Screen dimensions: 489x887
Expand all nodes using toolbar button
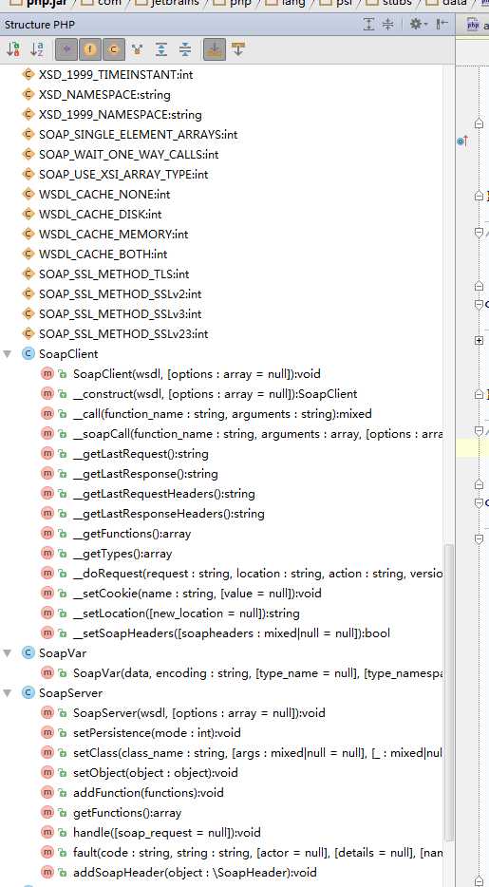click(x=161, y=49)
